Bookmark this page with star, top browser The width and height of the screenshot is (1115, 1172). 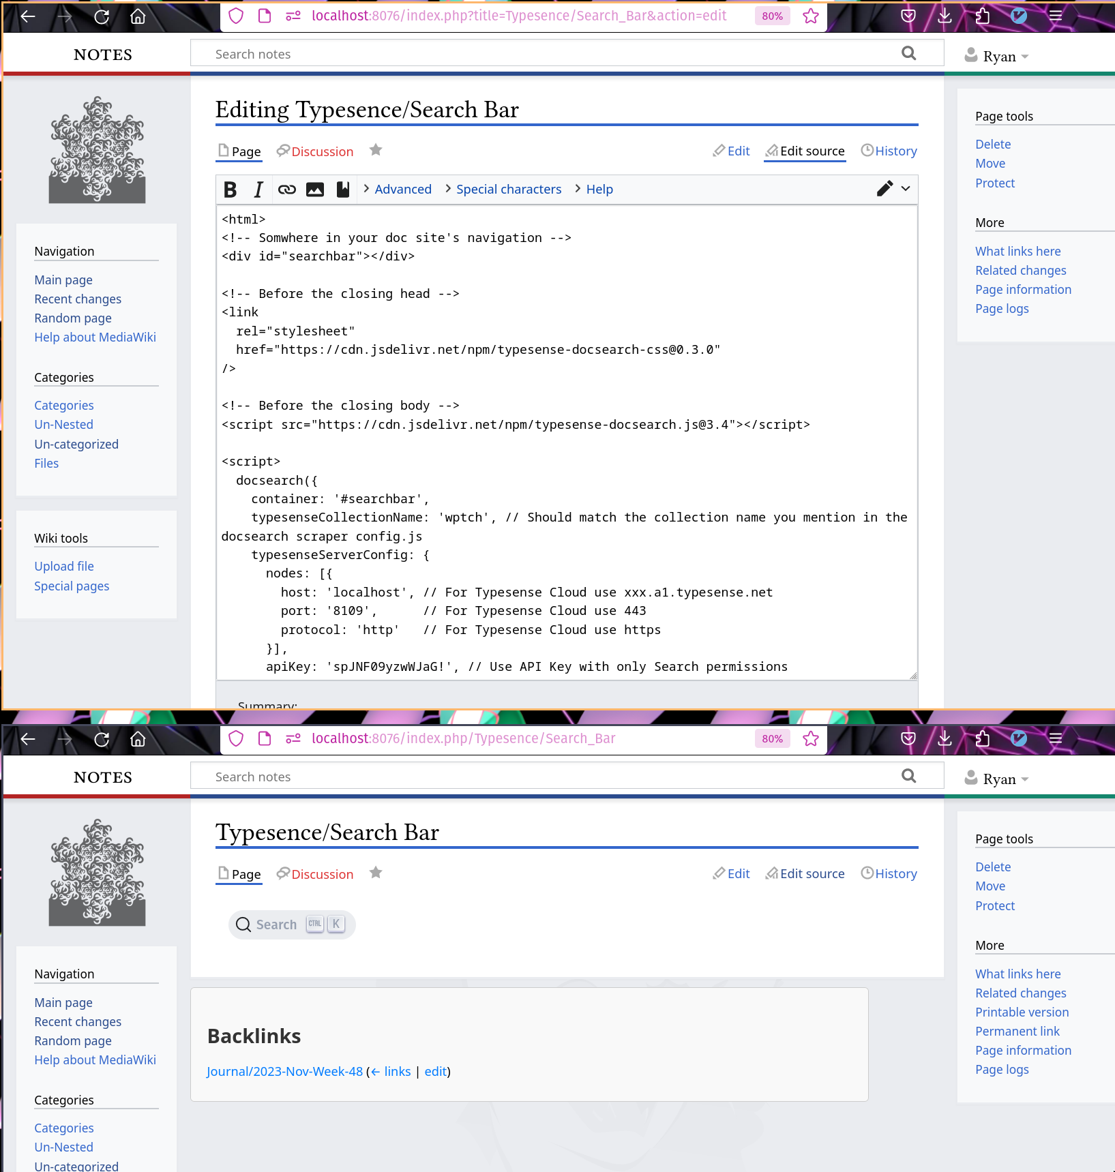click(x=811, y=16)
